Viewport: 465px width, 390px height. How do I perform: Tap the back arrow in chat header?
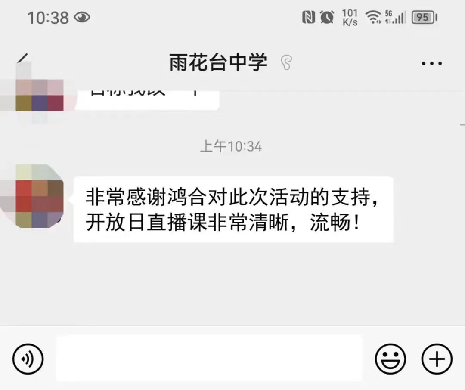[x=22, y=59]
